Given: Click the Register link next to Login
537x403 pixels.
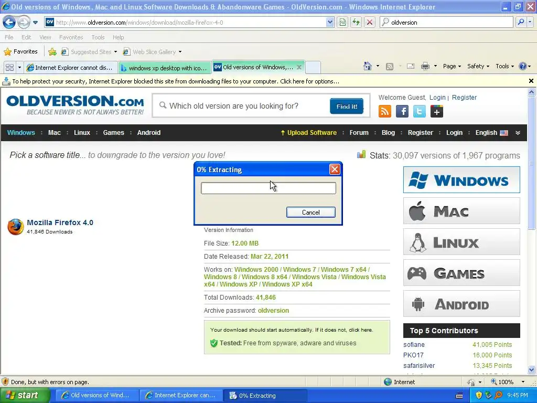Looking at the screenshot, I should 464,97.
